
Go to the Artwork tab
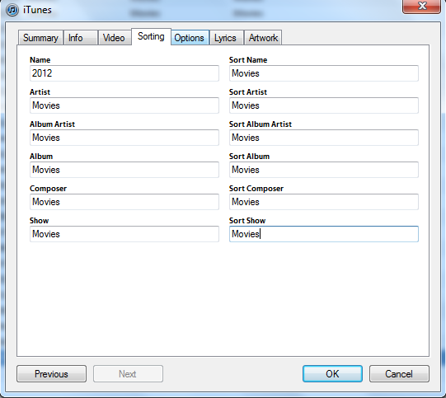tap(263, 38)
